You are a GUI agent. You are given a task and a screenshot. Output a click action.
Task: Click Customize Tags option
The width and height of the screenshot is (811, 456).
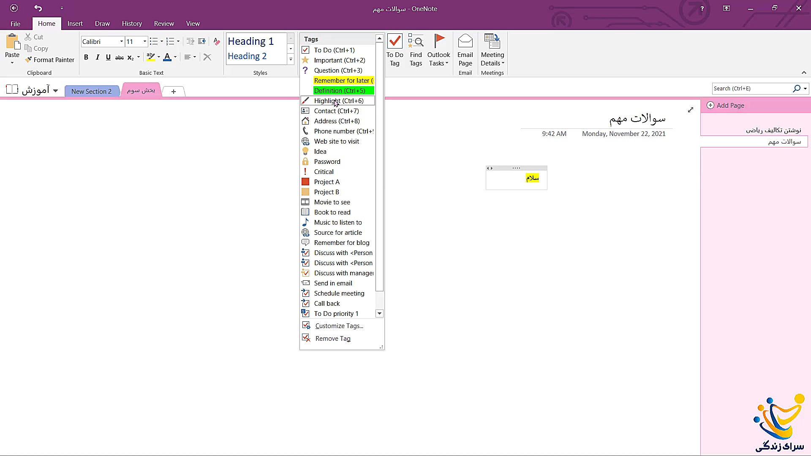339,326
